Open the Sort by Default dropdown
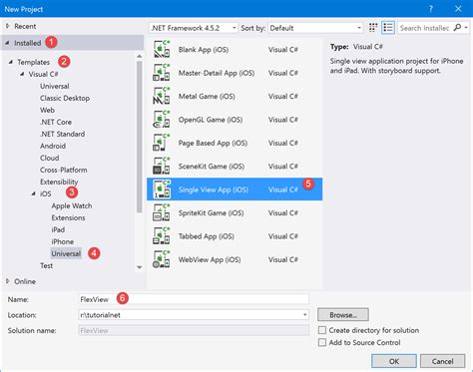 pyautogui.click(x=315, y=28)
